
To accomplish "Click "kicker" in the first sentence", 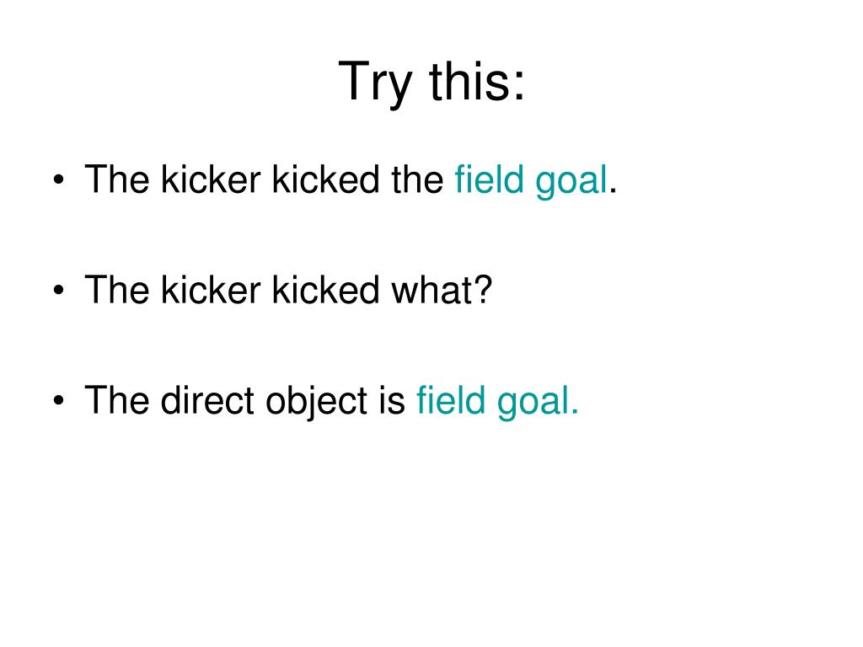I will [x=211, y=179].
